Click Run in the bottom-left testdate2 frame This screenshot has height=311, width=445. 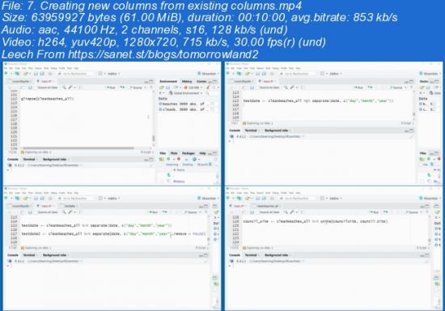154,212
